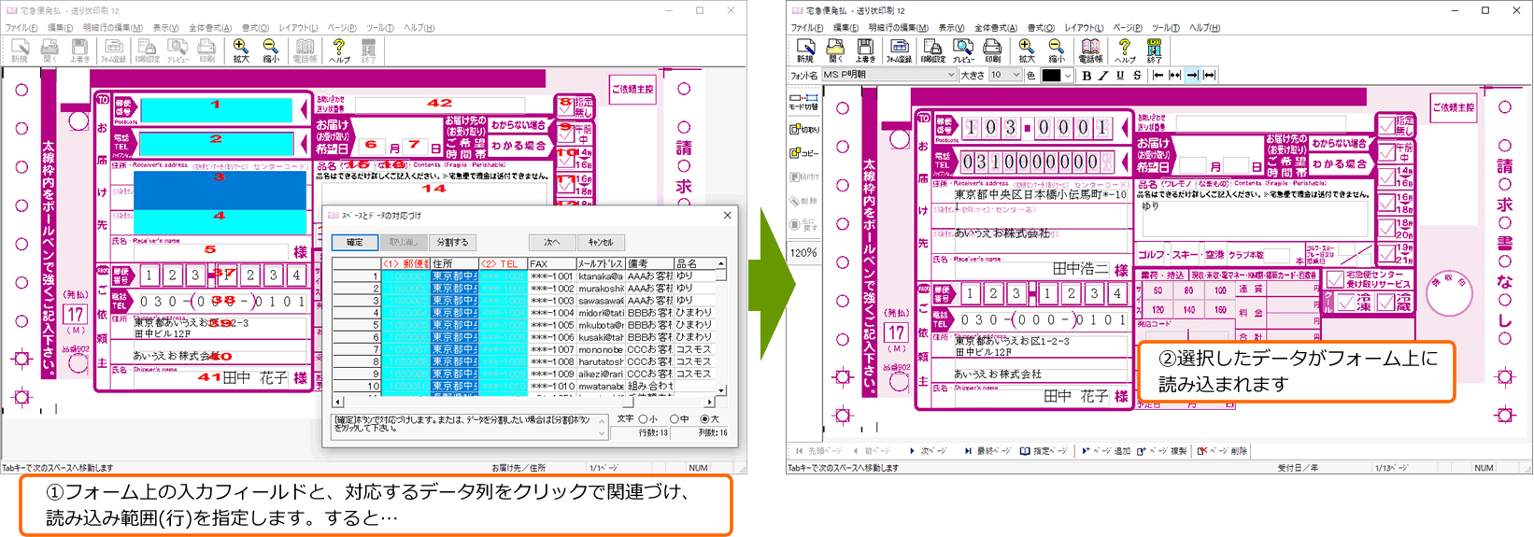Open レイアウト(L) menu in right window

(1084, 28)
